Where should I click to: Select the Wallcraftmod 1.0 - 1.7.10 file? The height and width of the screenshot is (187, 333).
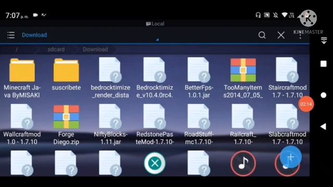22,125
